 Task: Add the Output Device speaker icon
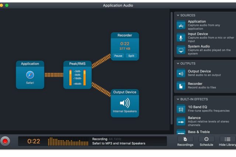[x=181, y=73]
